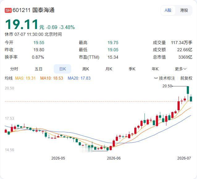Select the 季K chart tab
197x179 pixels.
[x=132, y=69]
